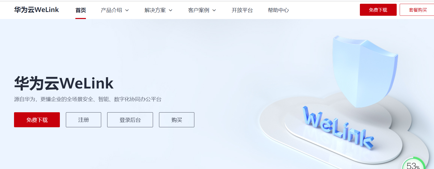Open 登录后台 button

[130, 120]
